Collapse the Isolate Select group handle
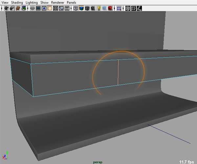Viewport: 197px width, 164px height. 114,8
